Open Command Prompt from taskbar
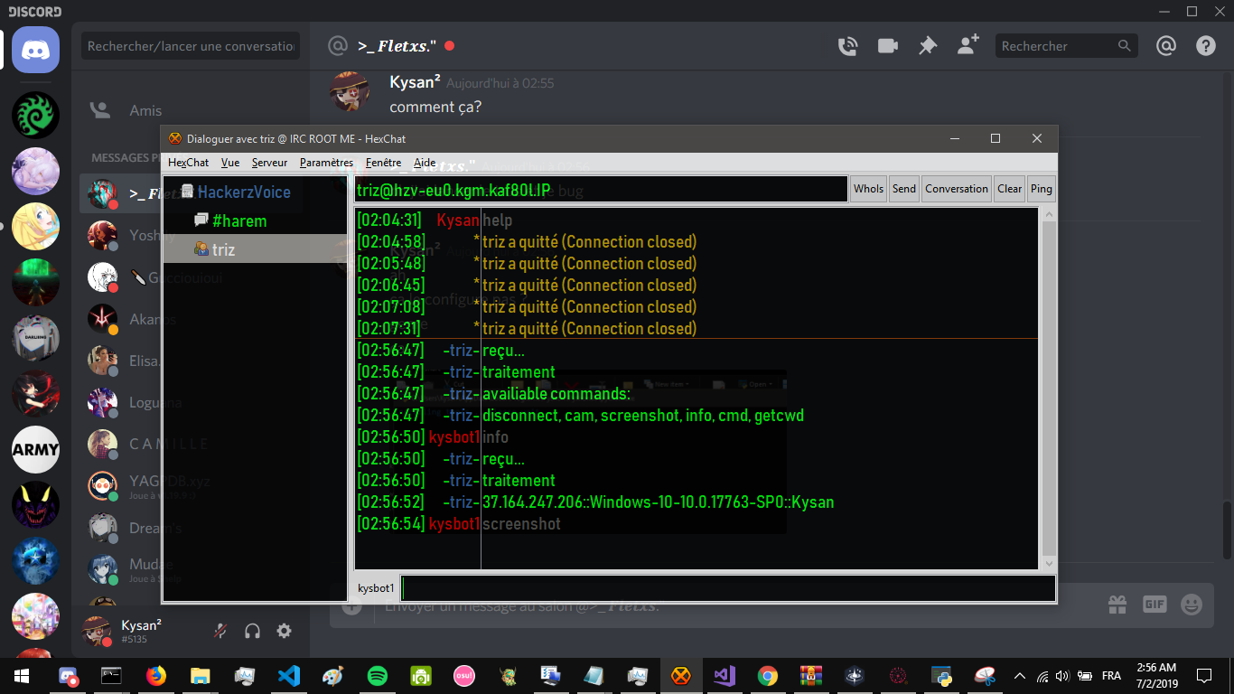This screenshot has width=1234, height=694. [x=112, y=676]
